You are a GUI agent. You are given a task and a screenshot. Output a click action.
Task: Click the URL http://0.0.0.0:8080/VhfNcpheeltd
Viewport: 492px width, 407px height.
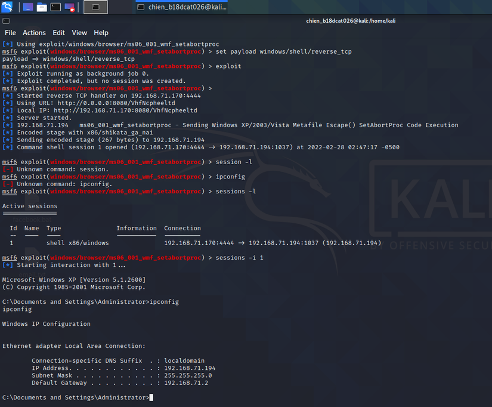click(x=116, y=103)
